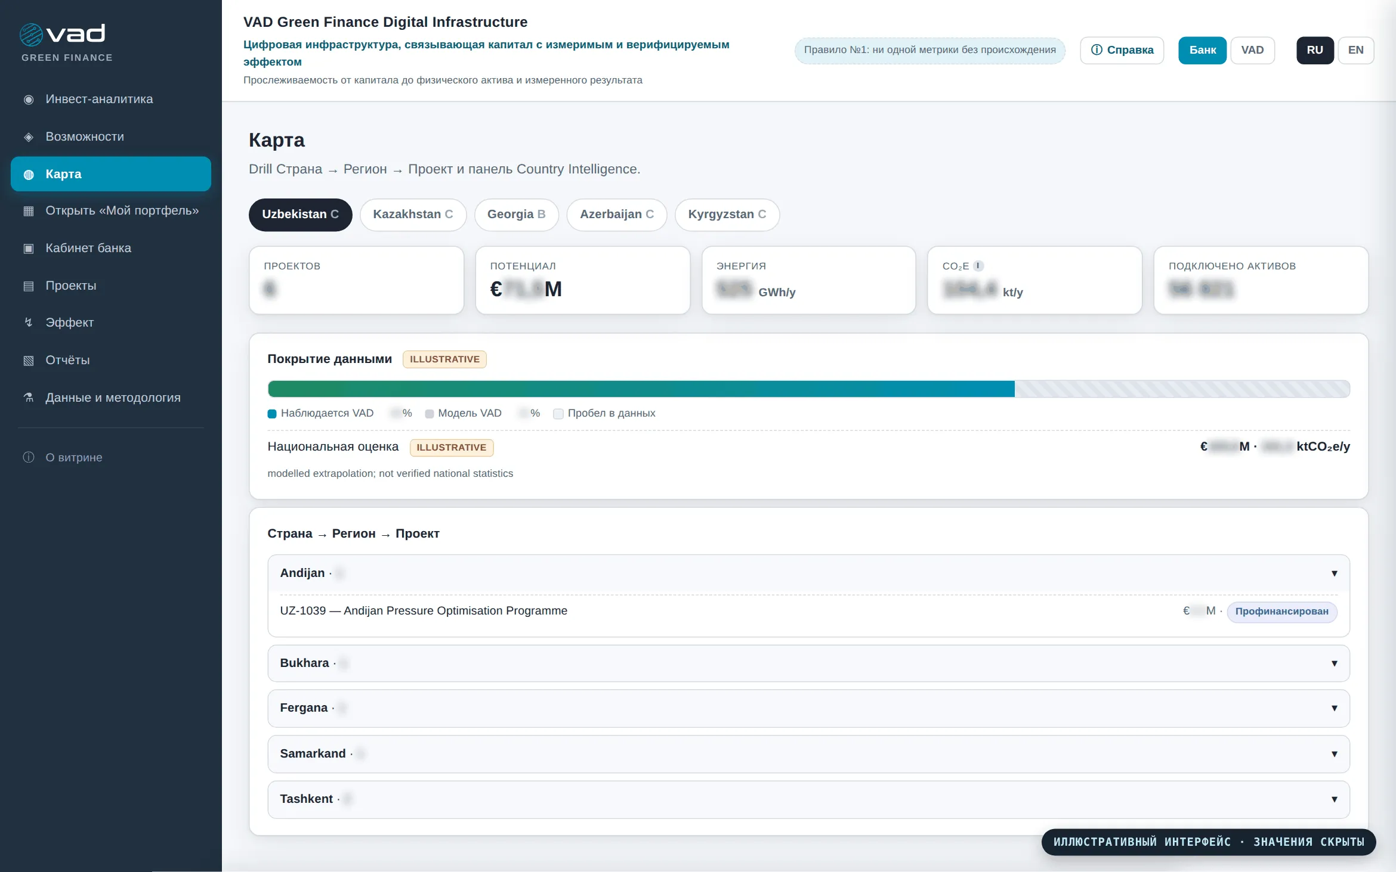Screen dimensions: 1396x872
Task: Open «Мой портфель» page
Action: click(111, 211)
